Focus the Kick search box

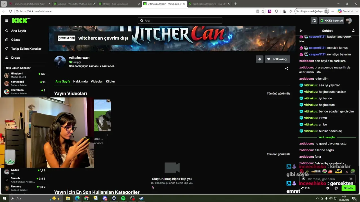point(180,20)
